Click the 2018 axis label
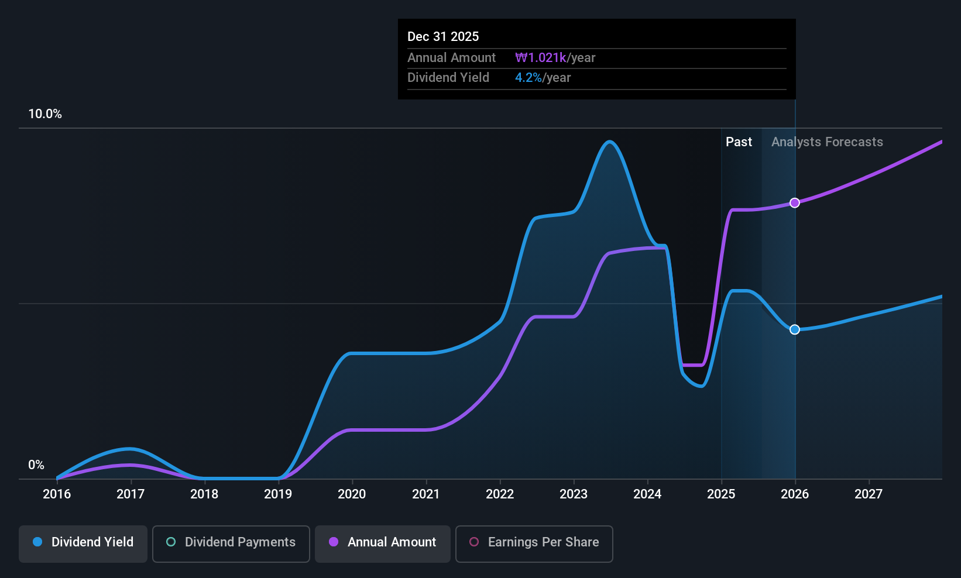This screenshot has width=961, height=578. coord(204,494)
